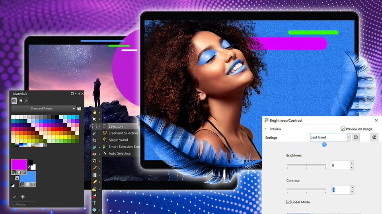
Task: Open the flyout arrow beside Eraser tool
Action: tap(99, 182)
